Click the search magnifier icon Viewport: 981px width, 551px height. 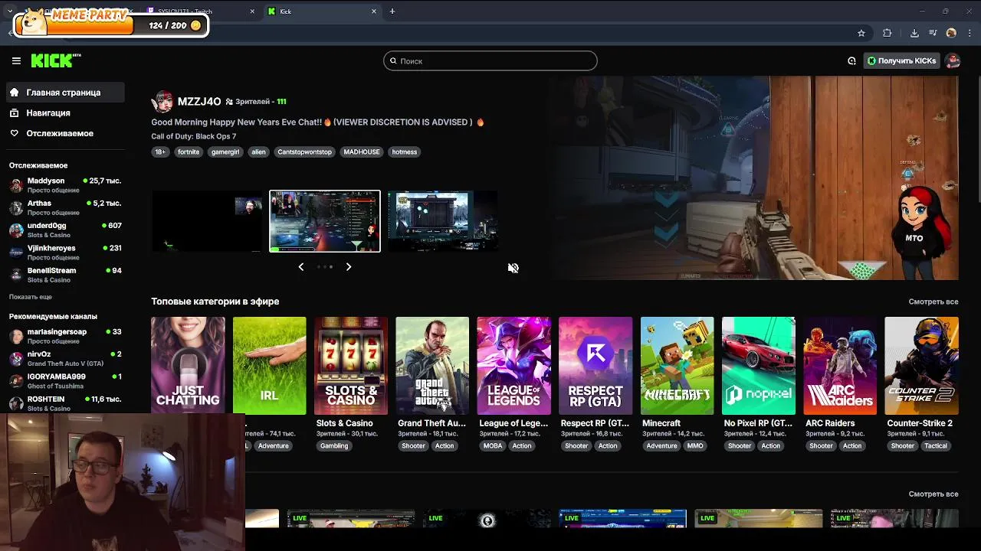pyautogui.click(x=393, y=60)
